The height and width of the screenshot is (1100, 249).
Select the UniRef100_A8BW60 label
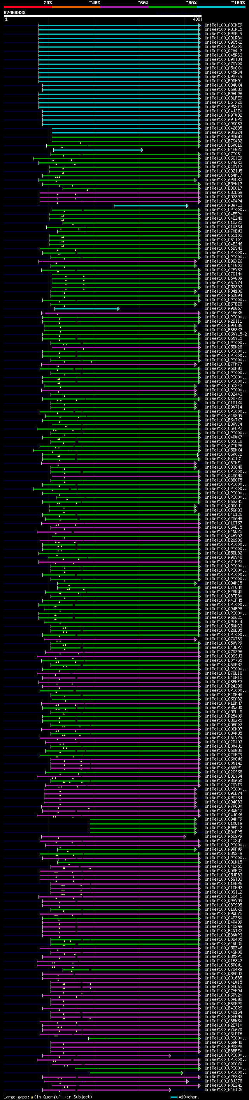coord(223,1021)
